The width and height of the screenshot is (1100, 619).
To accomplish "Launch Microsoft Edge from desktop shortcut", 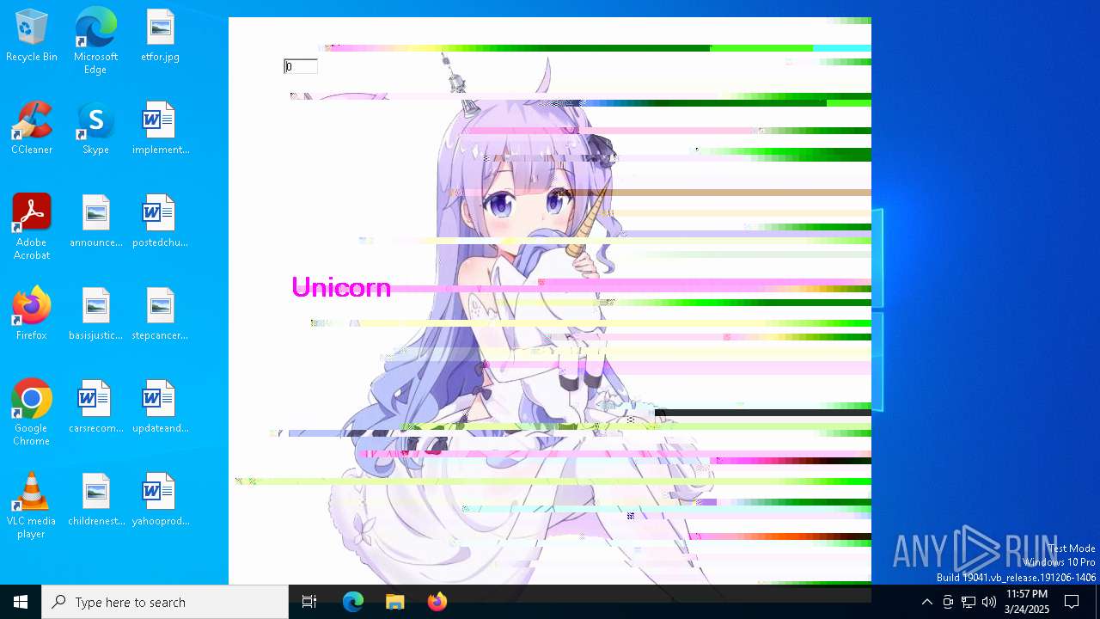I will pyautogui.click(x=95, y=41).
